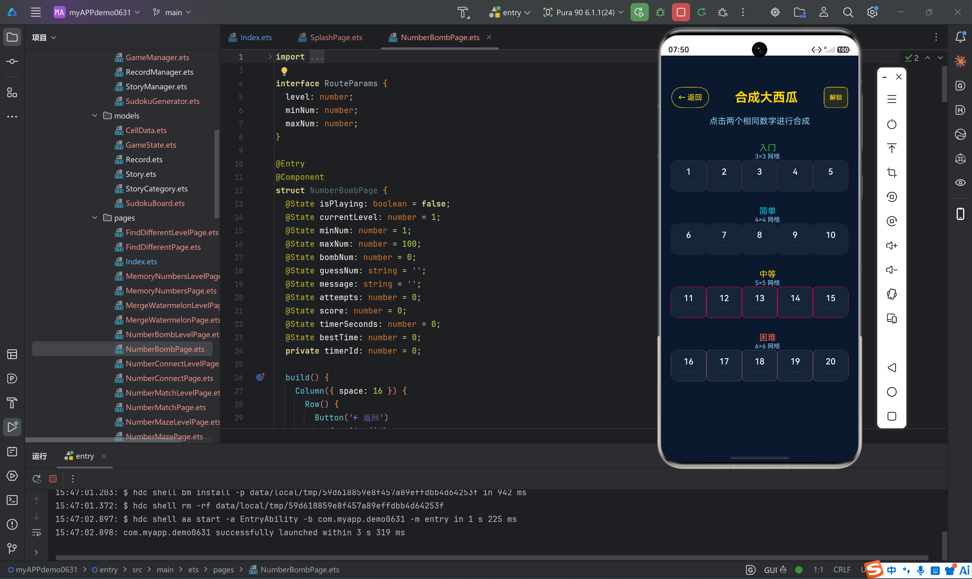
Task: Switch to the Index.ets editor tab
Action: point(250,37)
